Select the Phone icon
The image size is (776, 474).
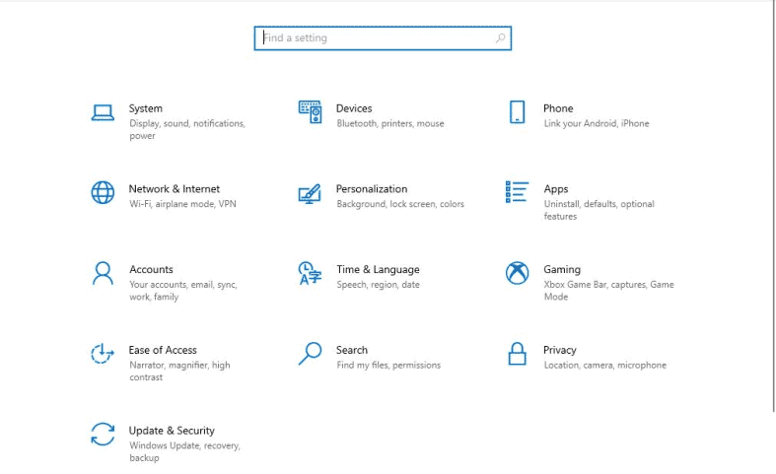click(x=517, y=111)
